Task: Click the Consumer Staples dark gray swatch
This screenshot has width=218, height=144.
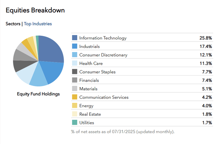Action: coord(75,71)
